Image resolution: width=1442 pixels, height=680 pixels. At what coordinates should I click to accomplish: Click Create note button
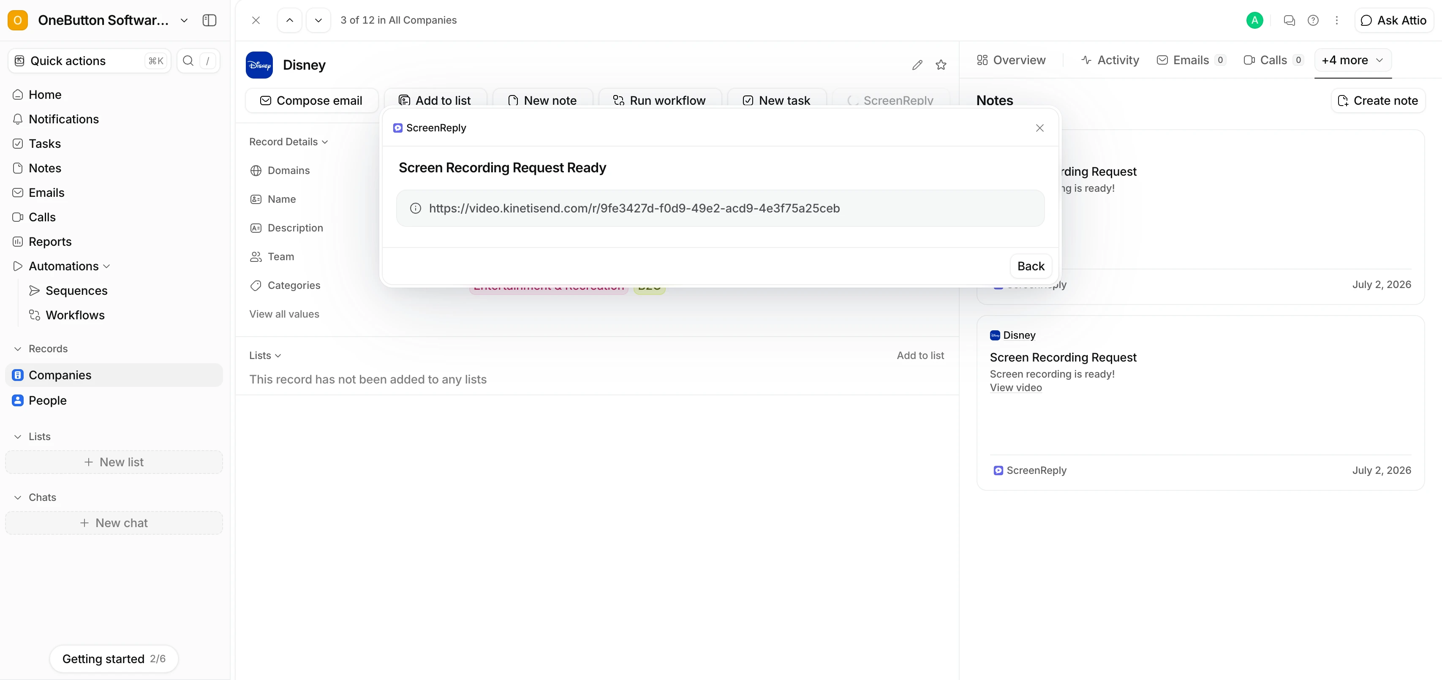[x=1378, y=100]
